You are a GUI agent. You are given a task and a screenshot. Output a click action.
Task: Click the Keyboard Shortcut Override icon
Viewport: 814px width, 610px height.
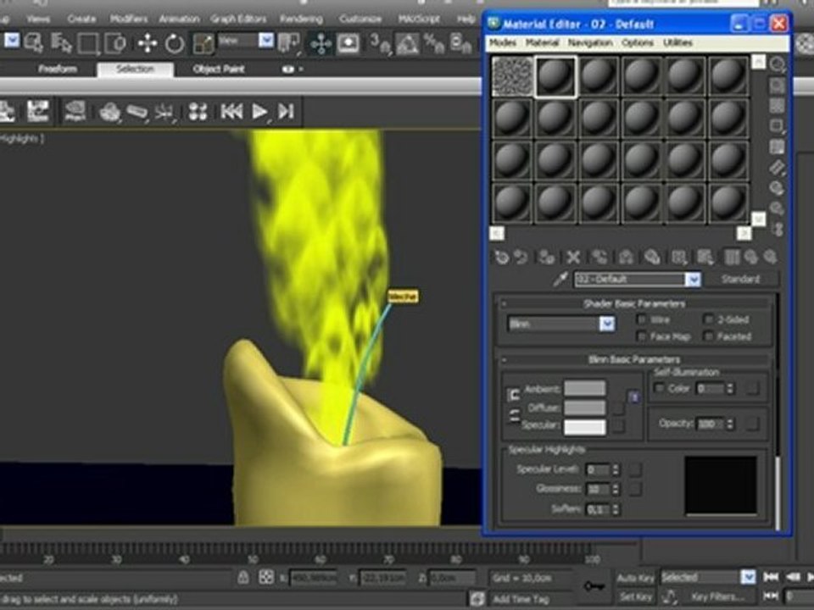tap(348, 43)
